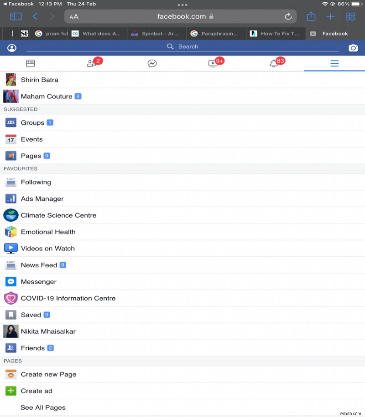The image size is (365, 417).
Task: Open the Messenger icon in top navigation
Action: [152, 63]
